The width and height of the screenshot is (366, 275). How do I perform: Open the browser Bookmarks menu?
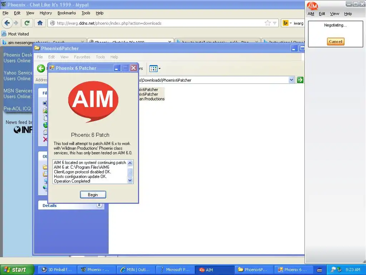pos(66,13)
